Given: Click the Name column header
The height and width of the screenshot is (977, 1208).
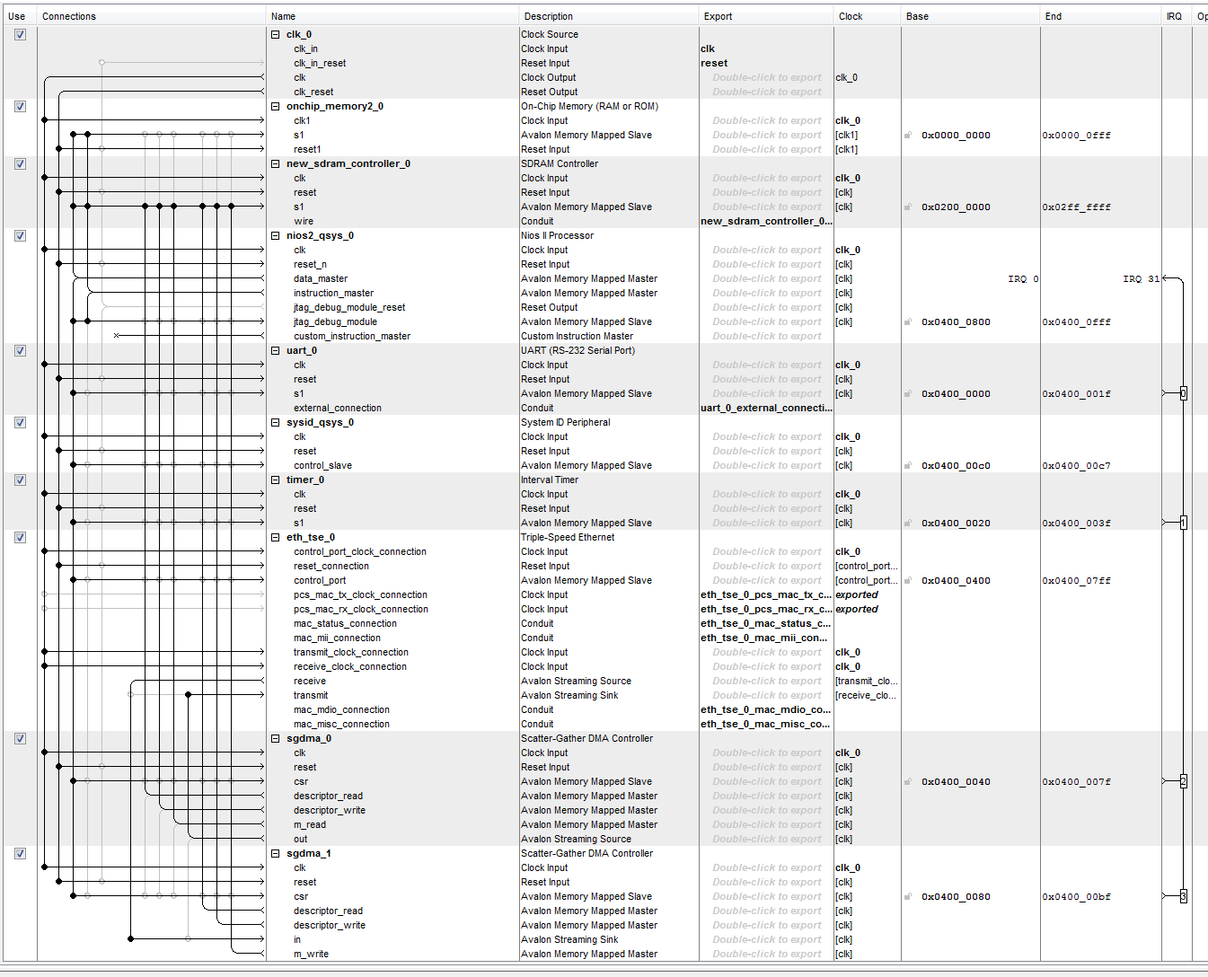Looking at the screenshot, I should (x=392, y=16).
